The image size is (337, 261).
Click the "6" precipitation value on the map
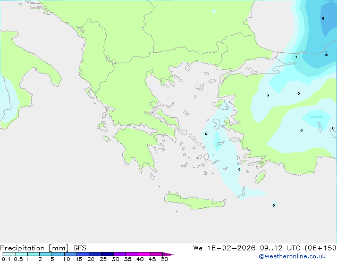coord(323,18)
